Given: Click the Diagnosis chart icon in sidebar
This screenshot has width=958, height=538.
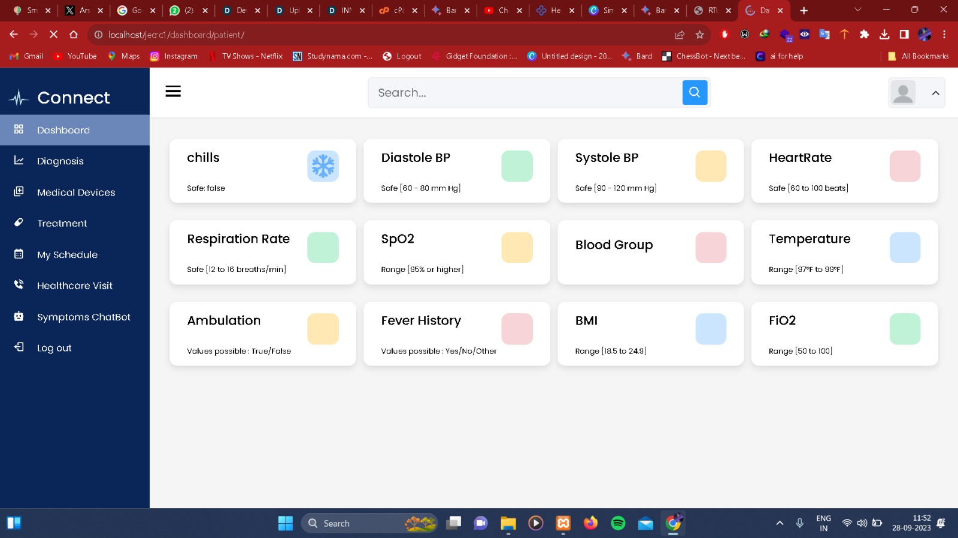Looking at the screenshot, I should (19, 160).
